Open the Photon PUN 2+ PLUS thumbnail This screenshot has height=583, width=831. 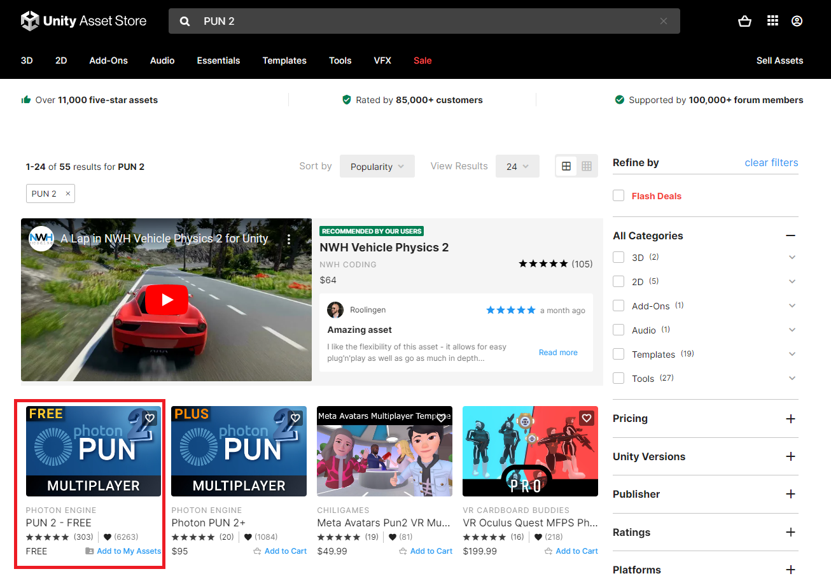pyautogui.click(x=239, y=451)
